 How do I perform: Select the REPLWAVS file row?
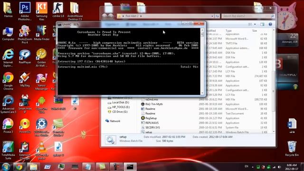pos(204,123)
